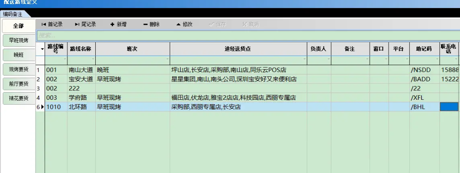Add a new route with 新增
This screenshot has width=460, height=173.
(119, 24)
